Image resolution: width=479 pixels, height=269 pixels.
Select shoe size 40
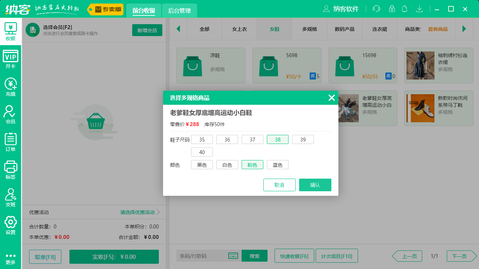click(x=202, y=152)
